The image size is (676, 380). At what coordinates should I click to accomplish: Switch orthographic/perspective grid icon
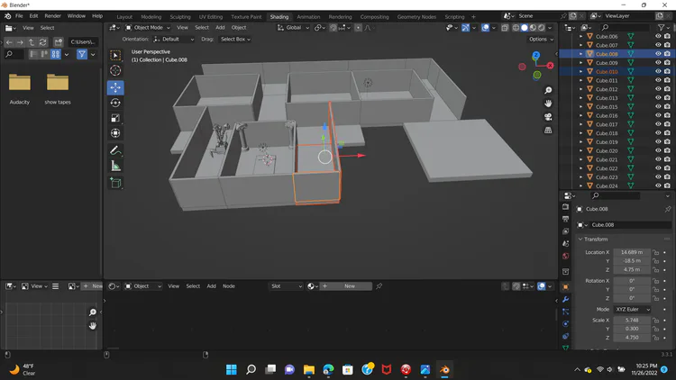tap(548, 130)
